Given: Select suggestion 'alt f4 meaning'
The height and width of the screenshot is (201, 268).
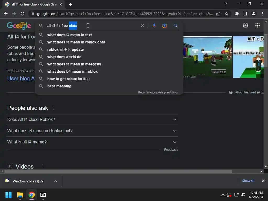Looking at the screenshot, I should point(109,86).
